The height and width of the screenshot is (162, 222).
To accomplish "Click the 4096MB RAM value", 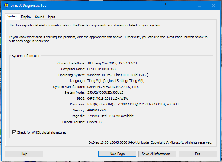I will pyautogui.click(x=97, y=110).
